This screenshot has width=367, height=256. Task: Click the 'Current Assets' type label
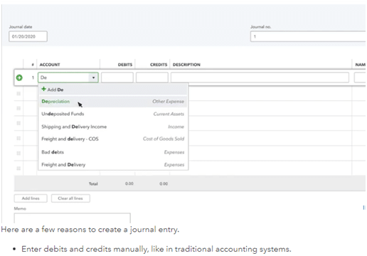[x=169, y=114]
